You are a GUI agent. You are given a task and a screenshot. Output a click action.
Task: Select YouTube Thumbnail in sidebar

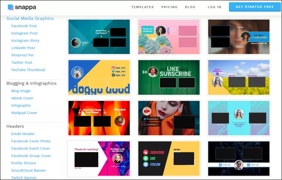28,70
